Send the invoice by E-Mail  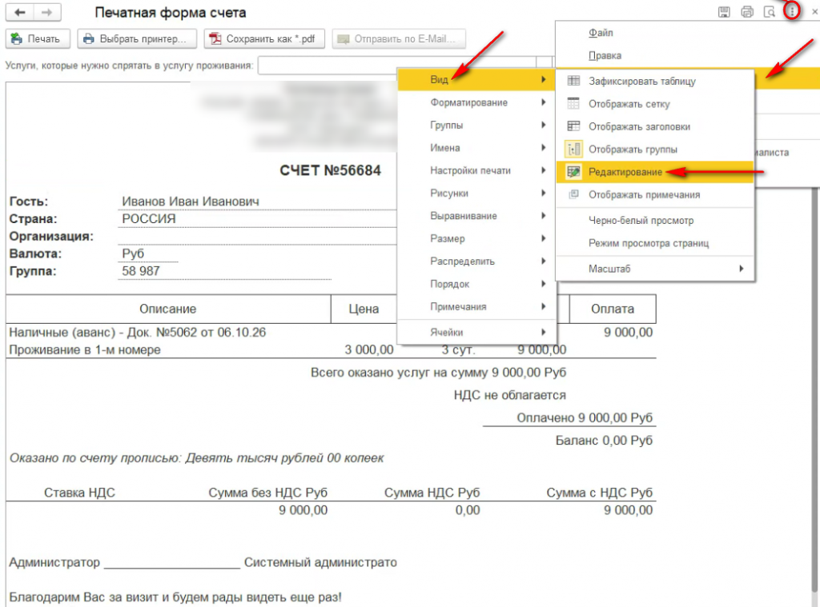click(399, 38)
